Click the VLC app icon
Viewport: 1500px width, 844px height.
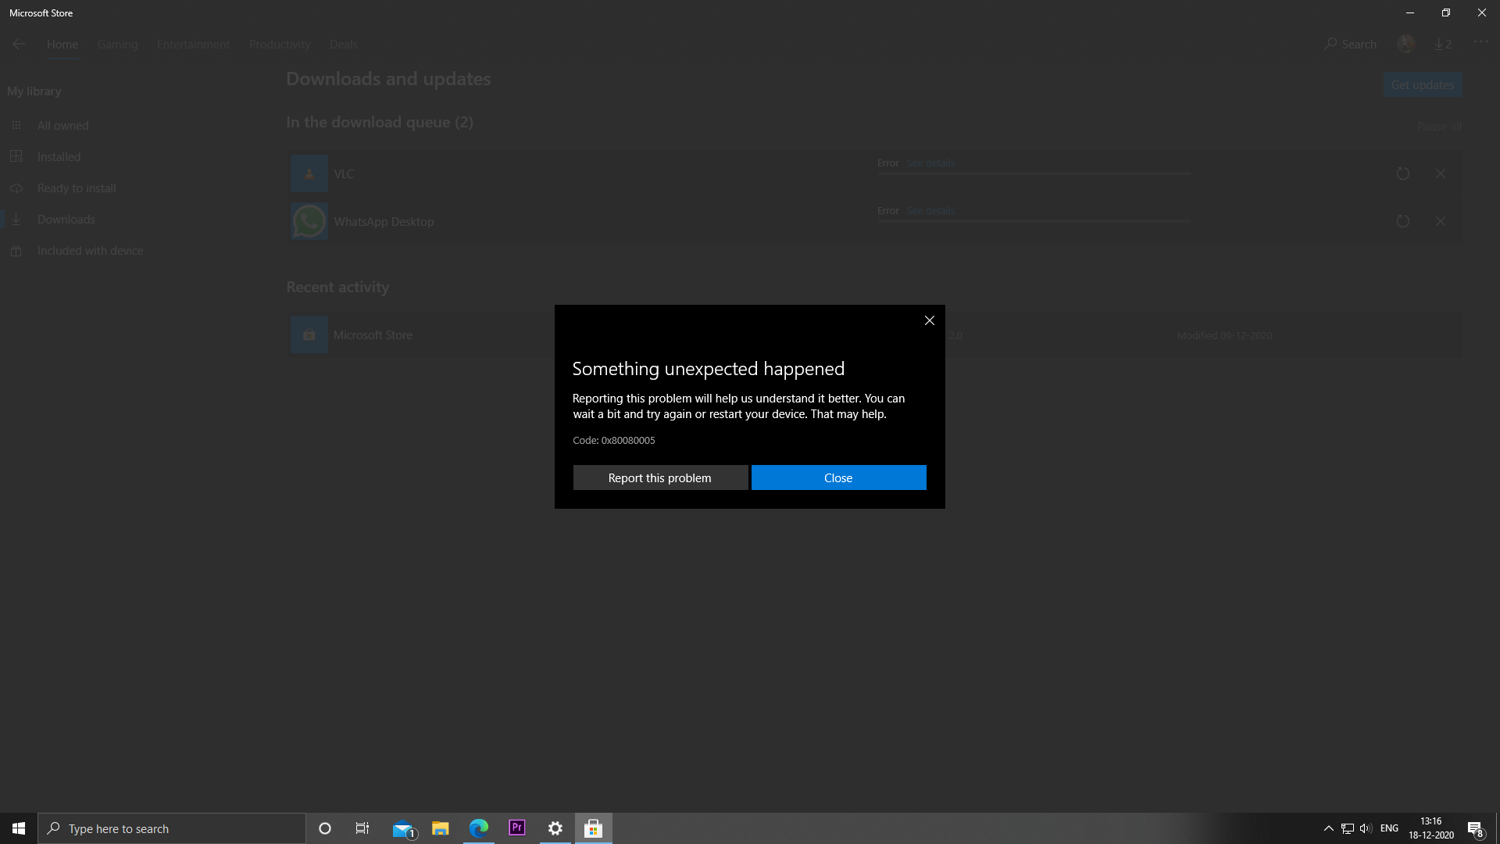click(x=309, y=173)
